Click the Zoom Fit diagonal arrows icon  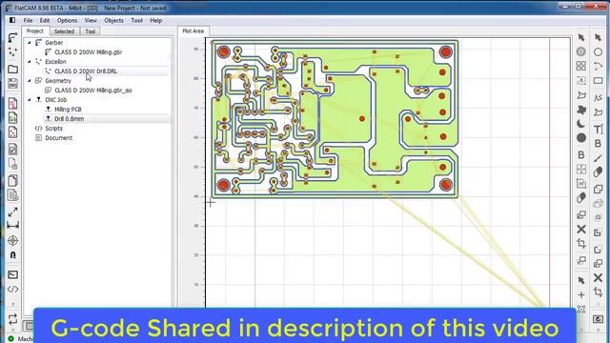point(12,212)
